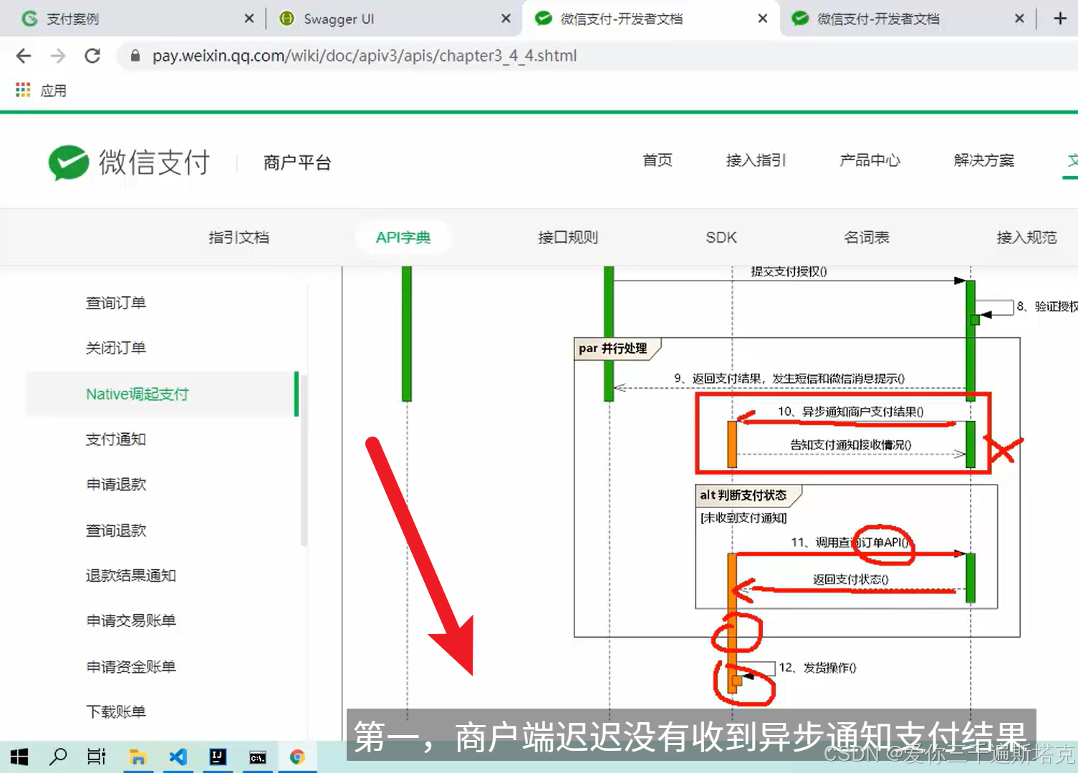Launch Visual Studio Code from the taskbar

(x=178, y=757)
